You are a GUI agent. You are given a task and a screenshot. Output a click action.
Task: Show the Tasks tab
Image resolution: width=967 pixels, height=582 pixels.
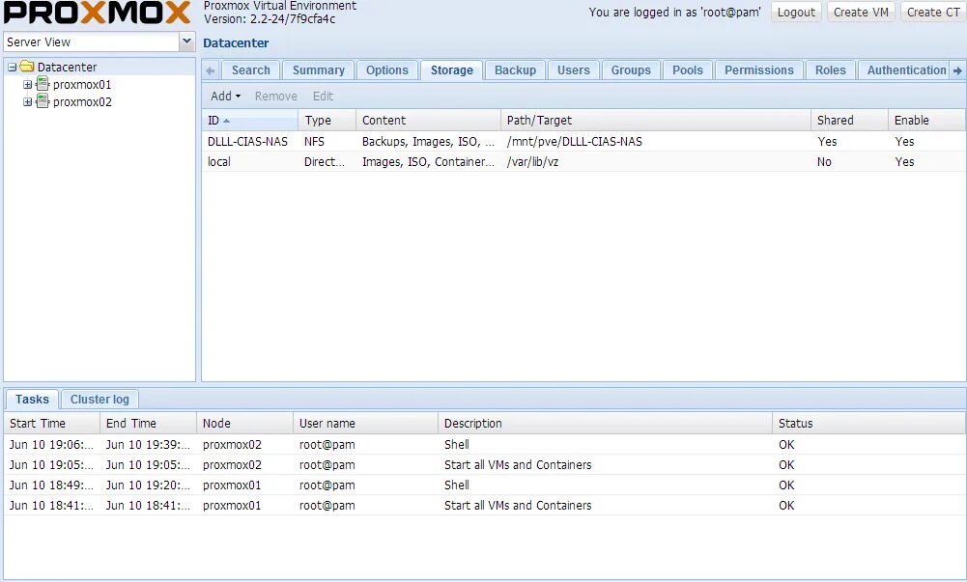(x=32, y=399)
